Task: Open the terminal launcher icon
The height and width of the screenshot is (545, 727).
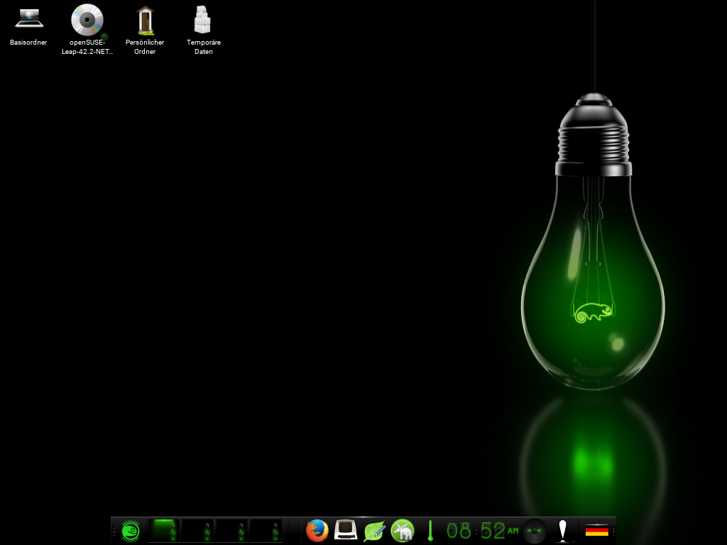Action: tap(346, 531)
